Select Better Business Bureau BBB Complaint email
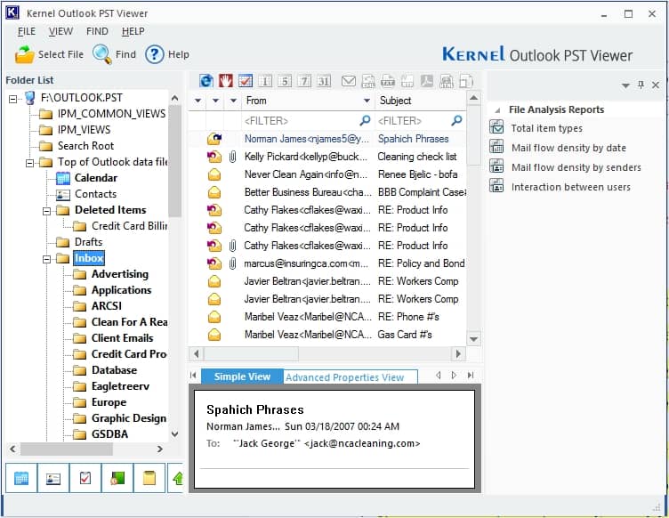This screenshot has height=518, width=669. pyautogui.click(x=327, y=192)
